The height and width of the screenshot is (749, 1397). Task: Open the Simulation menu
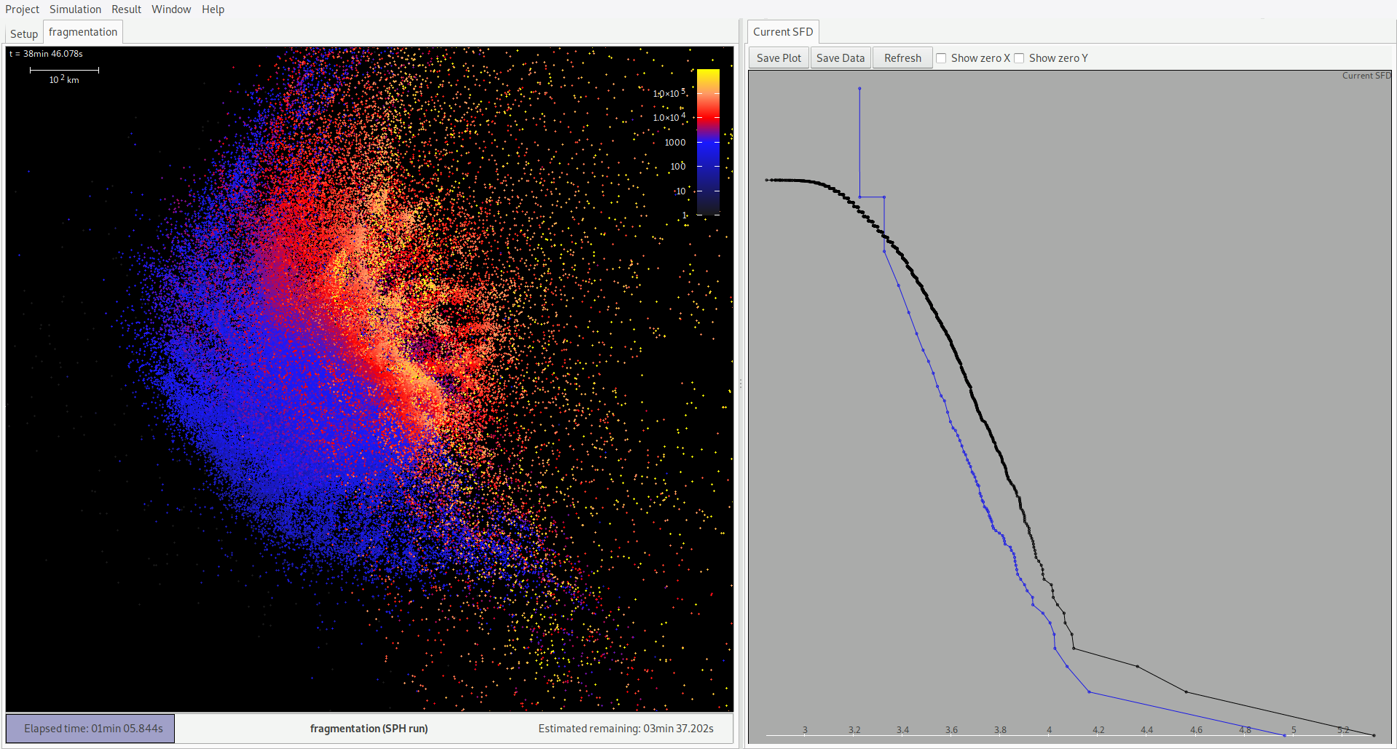(75, 9)
